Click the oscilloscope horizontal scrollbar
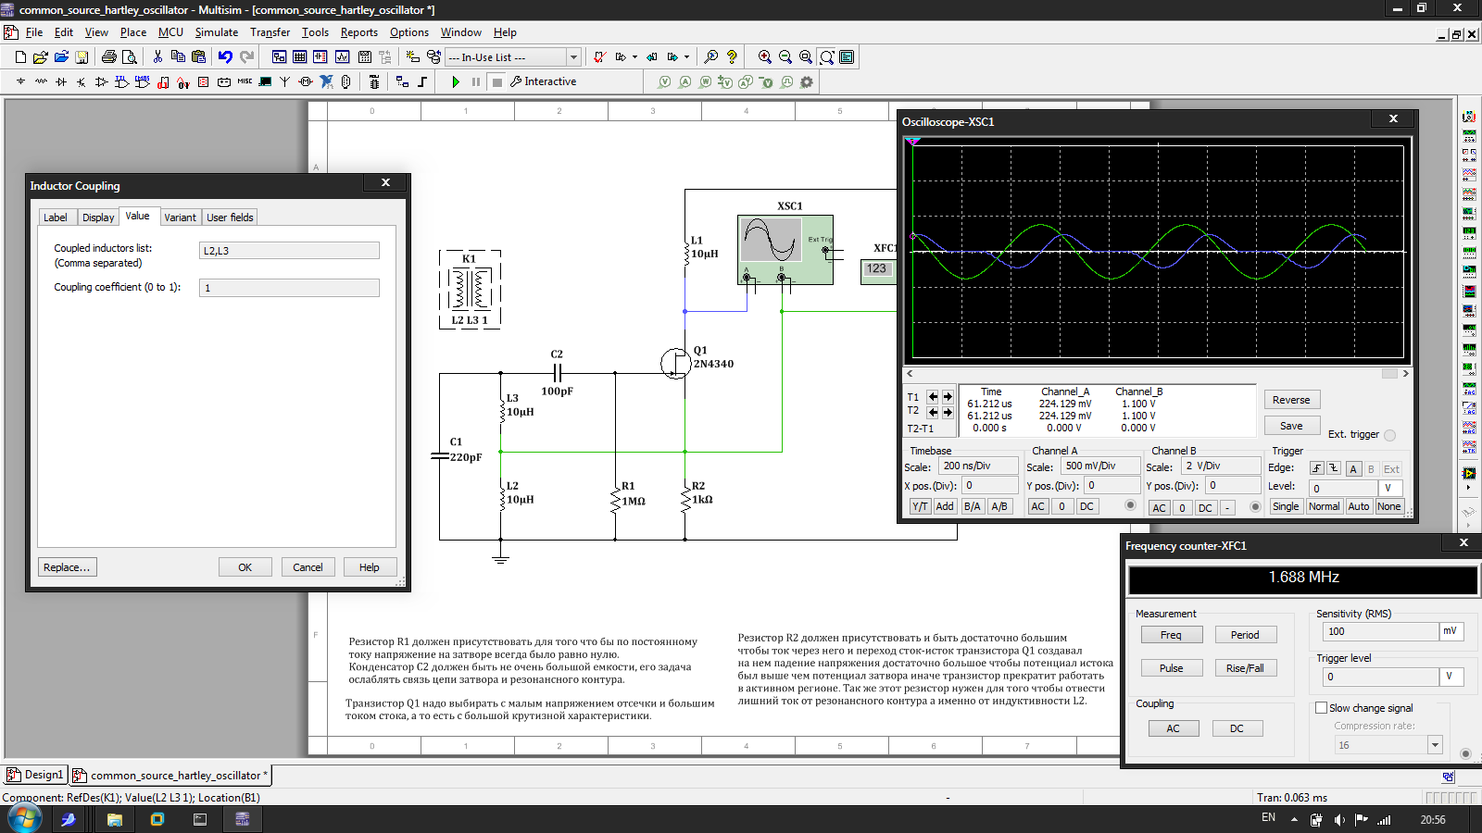The height and width of the screenshot is (833, 1482). tap(1156, 374)
